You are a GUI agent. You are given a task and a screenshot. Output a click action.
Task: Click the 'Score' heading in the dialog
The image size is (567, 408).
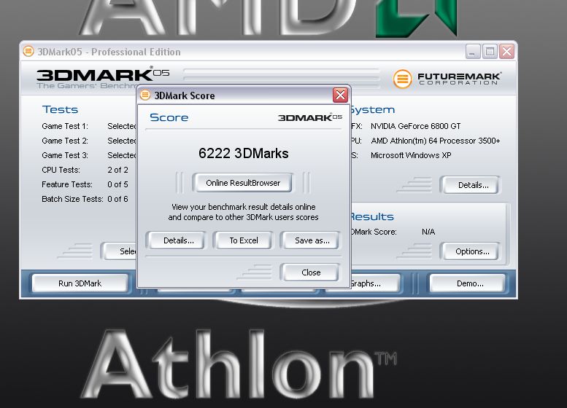point(169,117)
